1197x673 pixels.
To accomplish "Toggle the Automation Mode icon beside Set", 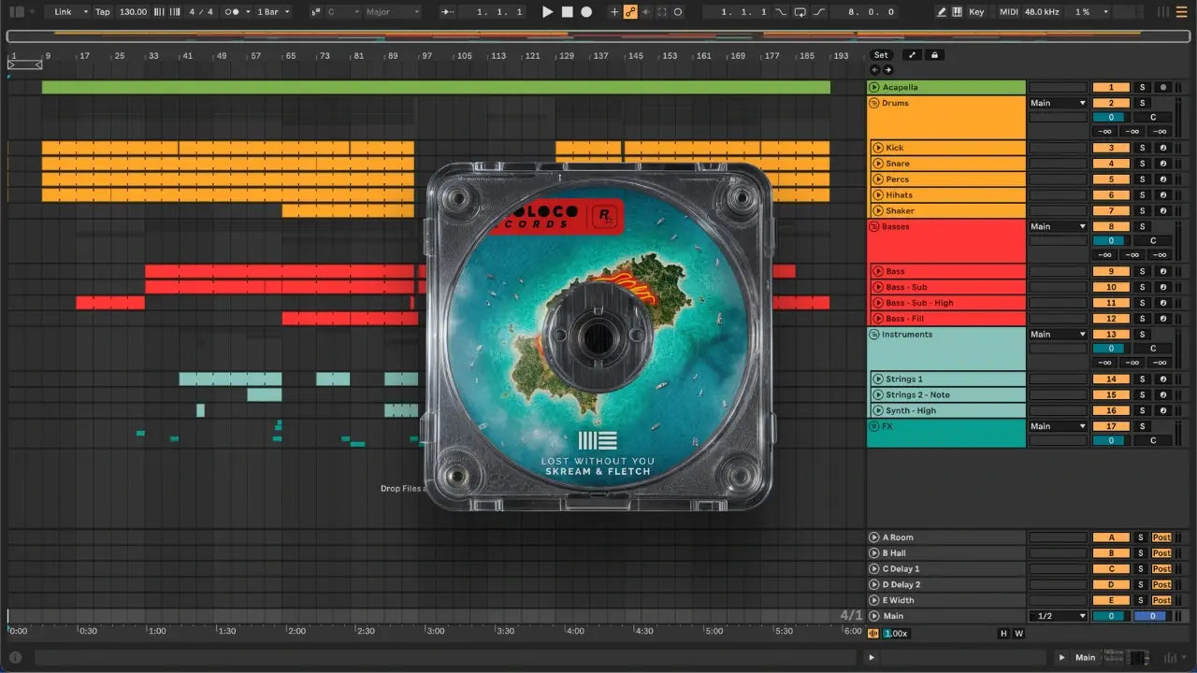I will coord(913,55).
